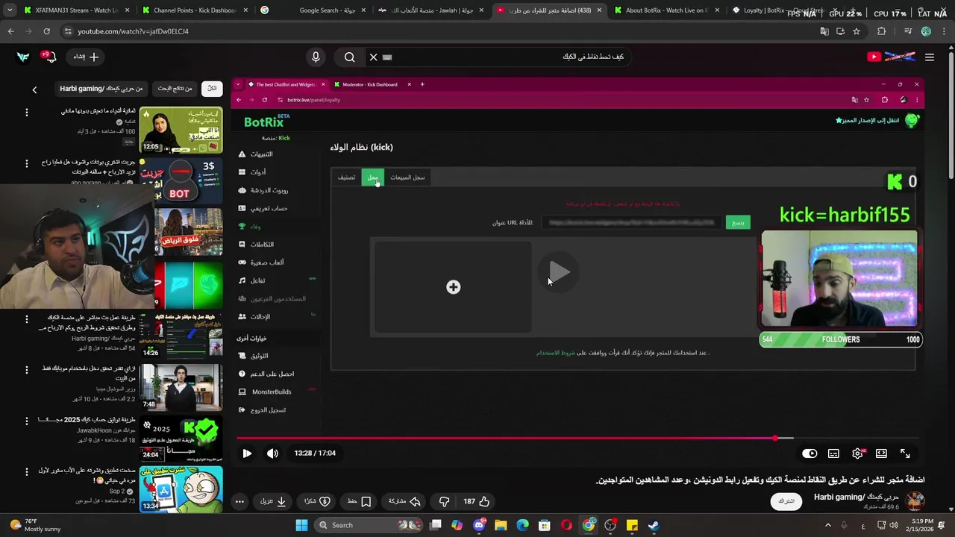This screenshot has height=537, width=955.
Task: Open YouTube notifications bell
Action: point(49,57)
